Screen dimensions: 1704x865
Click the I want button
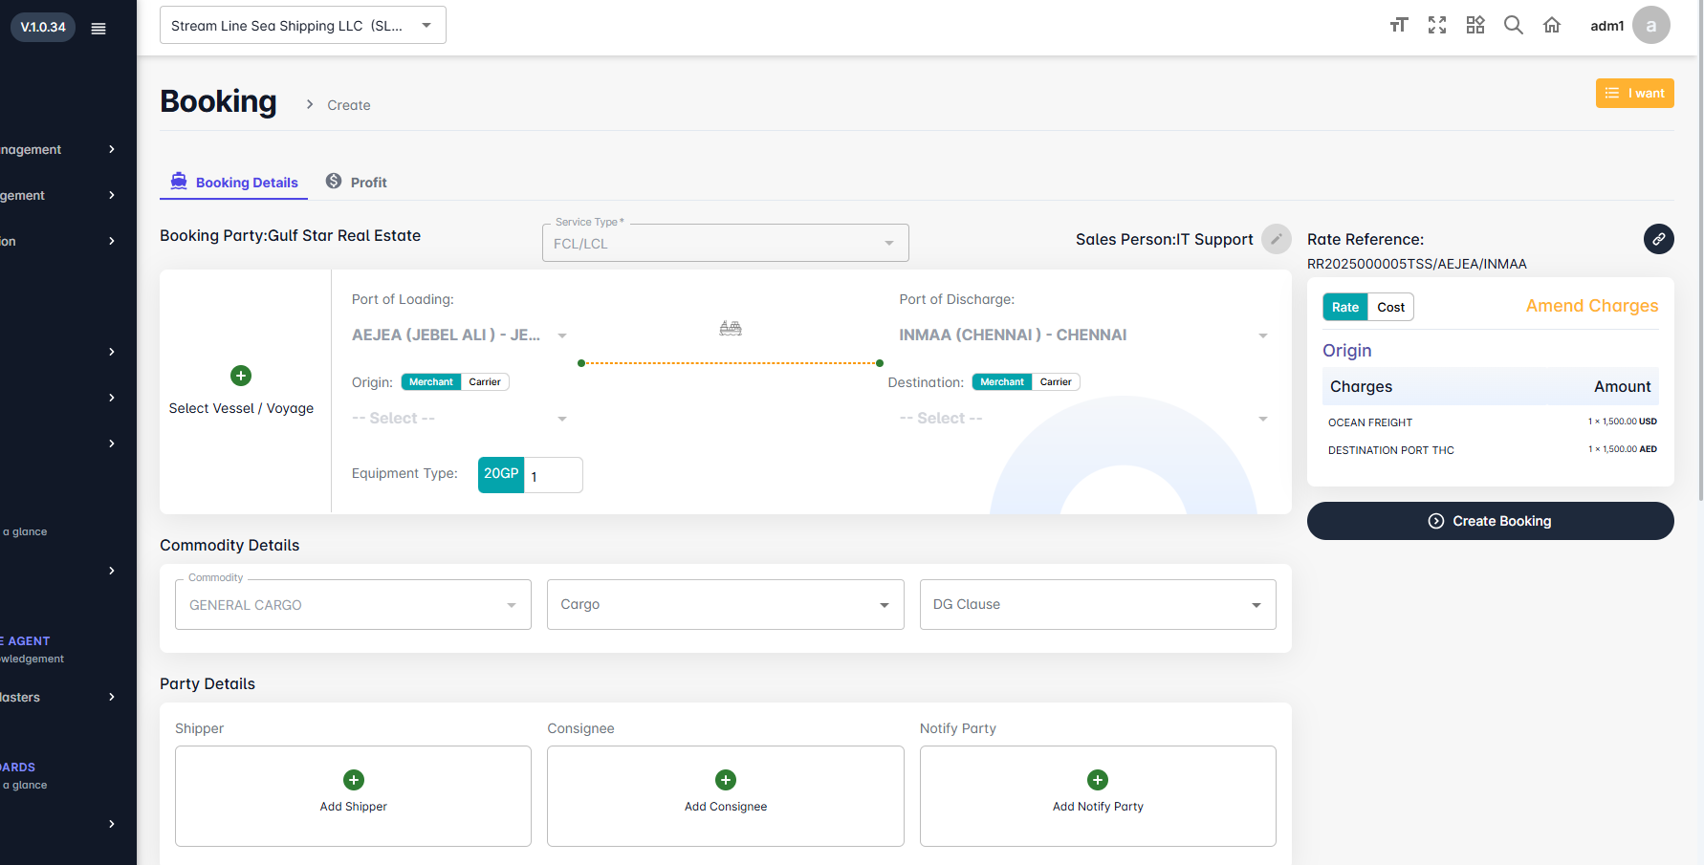(1635, 93)
